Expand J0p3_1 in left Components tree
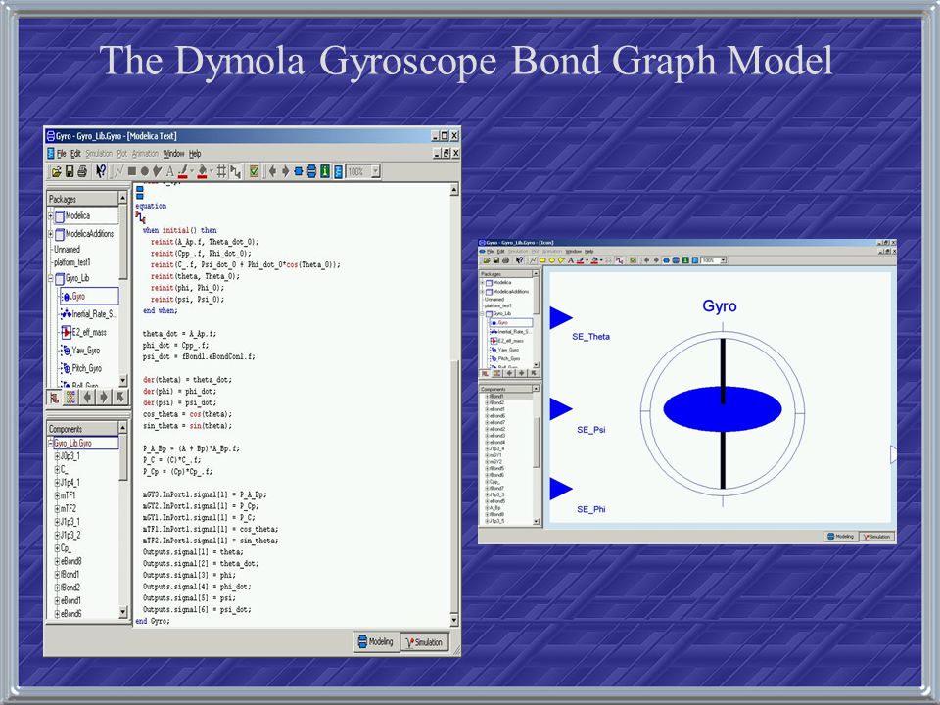The width and height of the screenshot is (940, 705). click(x=58, y=456)
